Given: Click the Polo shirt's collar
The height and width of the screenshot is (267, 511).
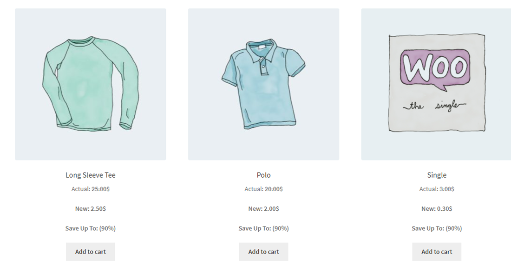Looking at the screenshot, I should pyautogui.click(x=262, y=50).
